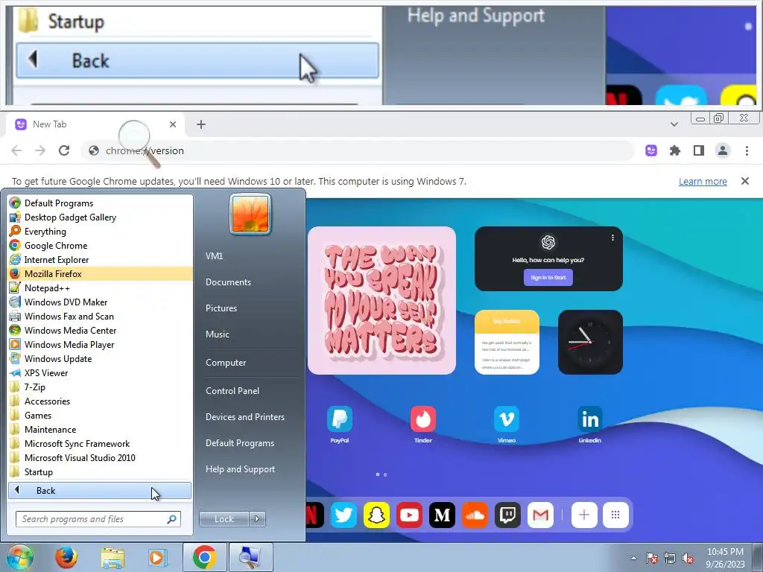Open the Twitch dock icon
The width and height of the screenshot is (763, 572).
click(x=507, y=515)
